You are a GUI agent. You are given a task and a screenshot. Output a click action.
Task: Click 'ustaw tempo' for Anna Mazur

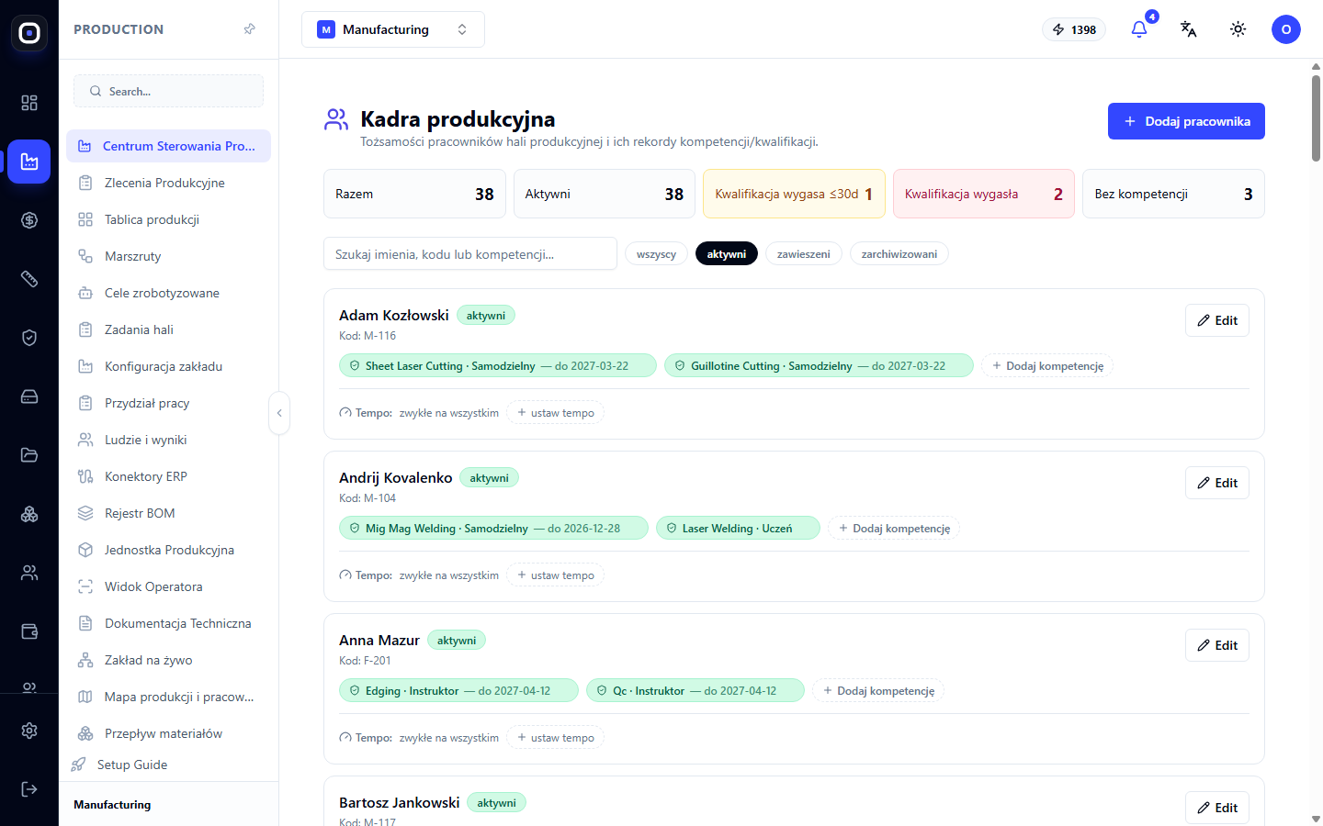(556, 738)
